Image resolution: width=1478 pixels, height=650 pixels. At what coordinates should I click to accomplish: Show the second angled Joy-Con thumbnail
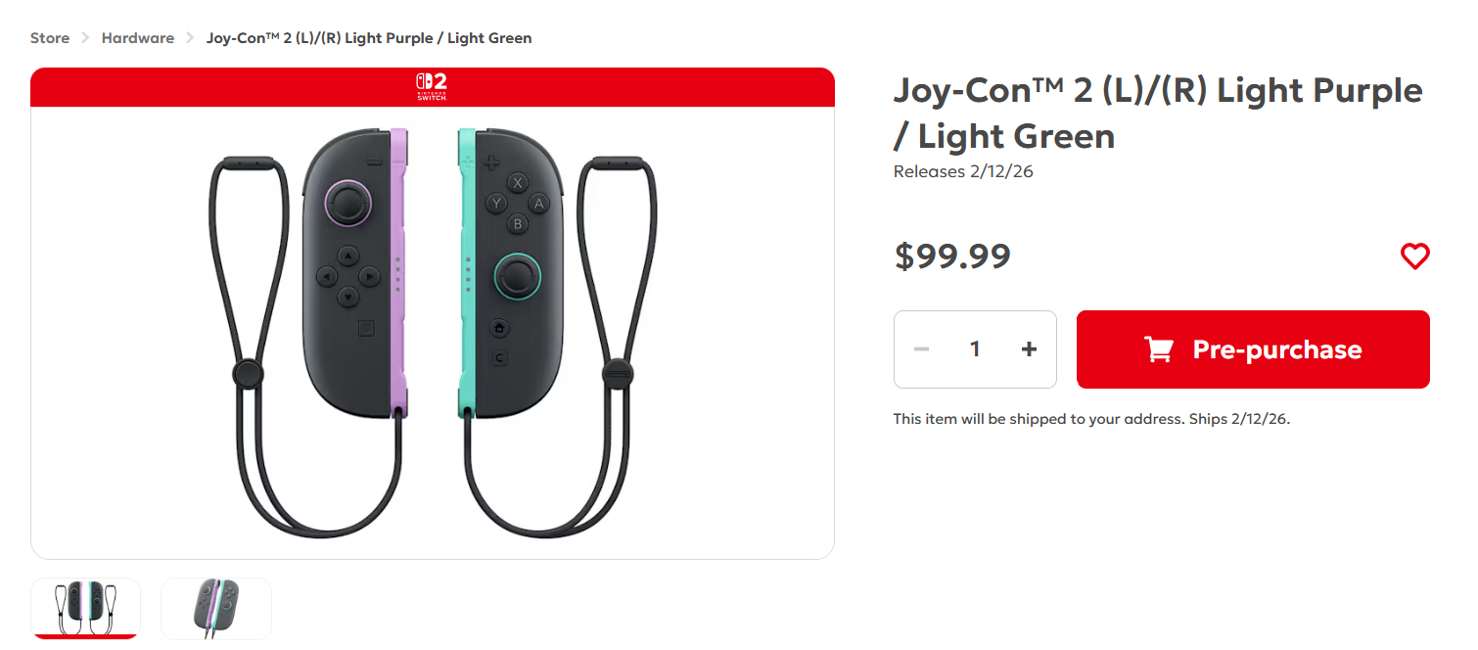tap(216, 608)
